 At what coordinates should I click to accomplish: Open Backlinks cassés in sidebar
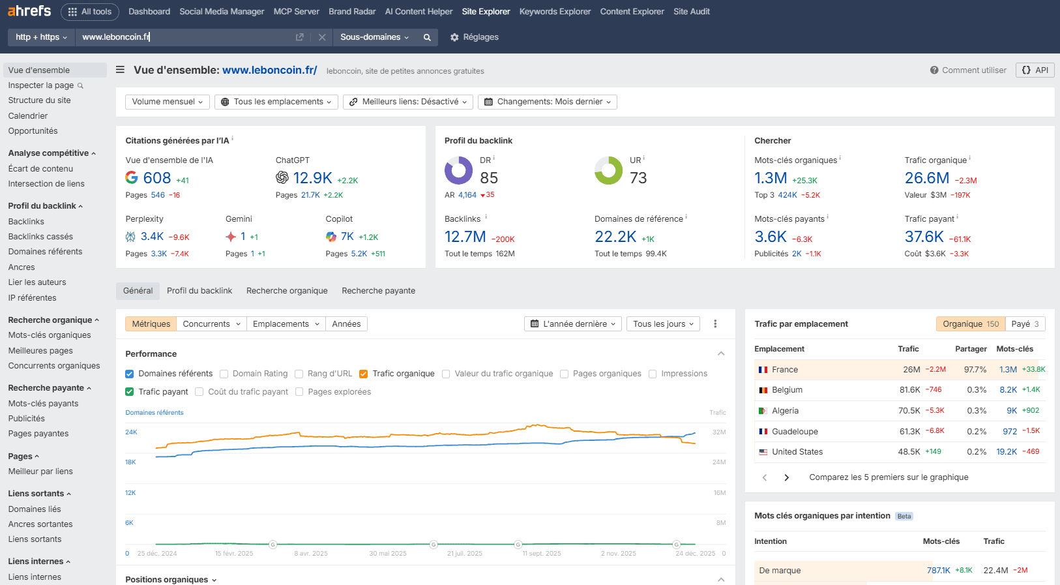point(40,237)
